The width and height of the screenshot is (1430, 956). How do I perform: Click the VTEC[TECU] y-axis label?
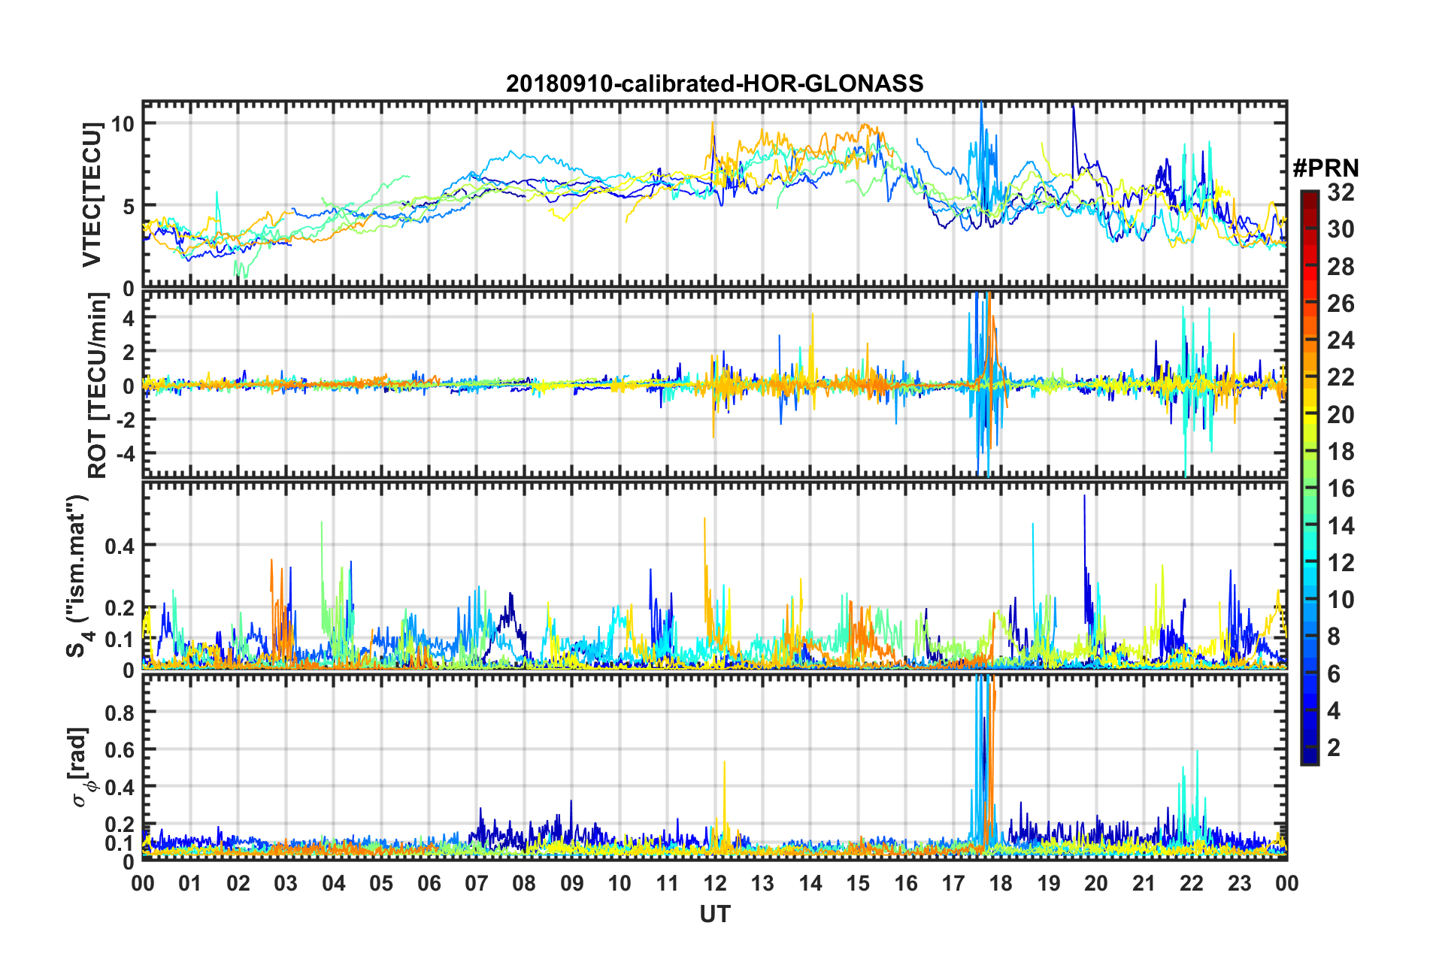point(92,195)
